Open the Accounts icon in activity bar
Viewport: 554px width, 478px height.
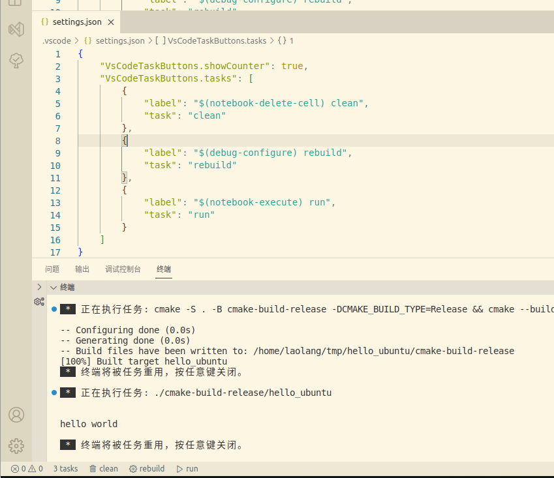click(16, 415)
